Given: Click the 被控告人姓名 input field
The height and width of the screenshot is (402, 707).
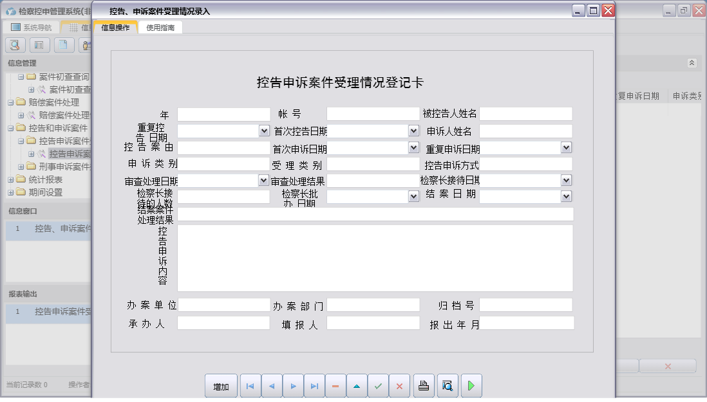Looking at the screenshot, I should (x=525, y=114).
